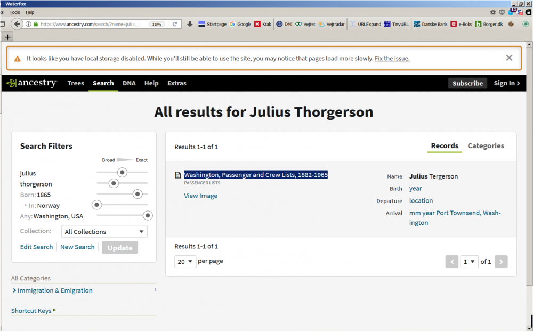Open the Danske Bank bookmark
The image size is (533, 332).
(x=430, y=24)
